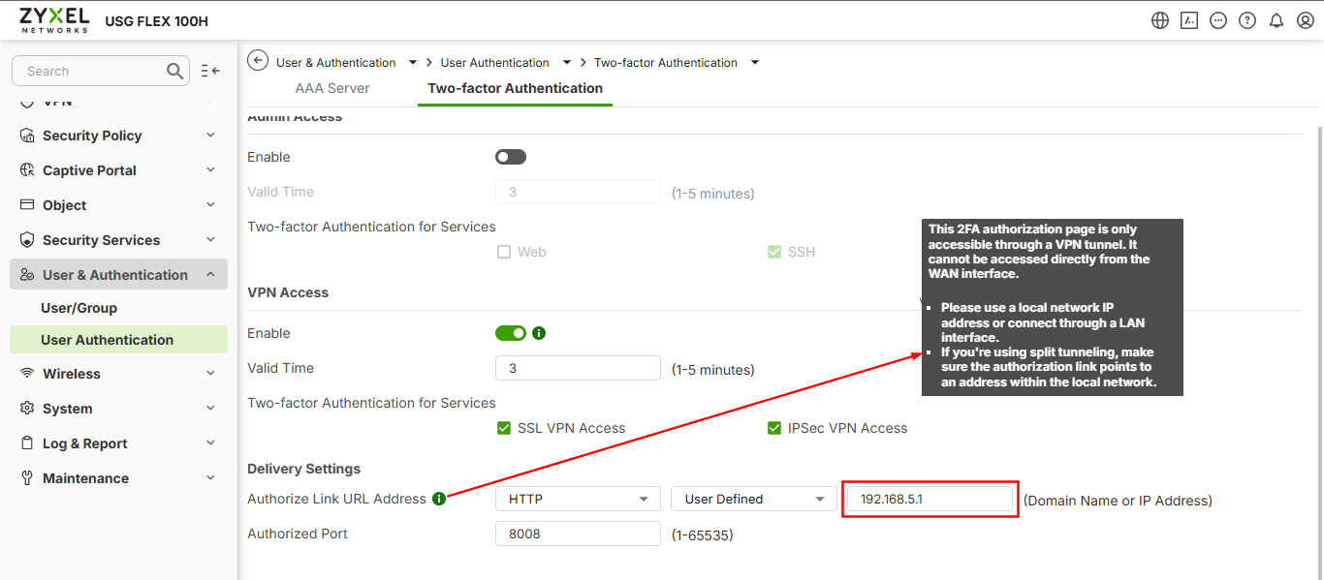Click the sidebar Search field
This screenshot has height=580, width=1324.
[x=101, y=71]
